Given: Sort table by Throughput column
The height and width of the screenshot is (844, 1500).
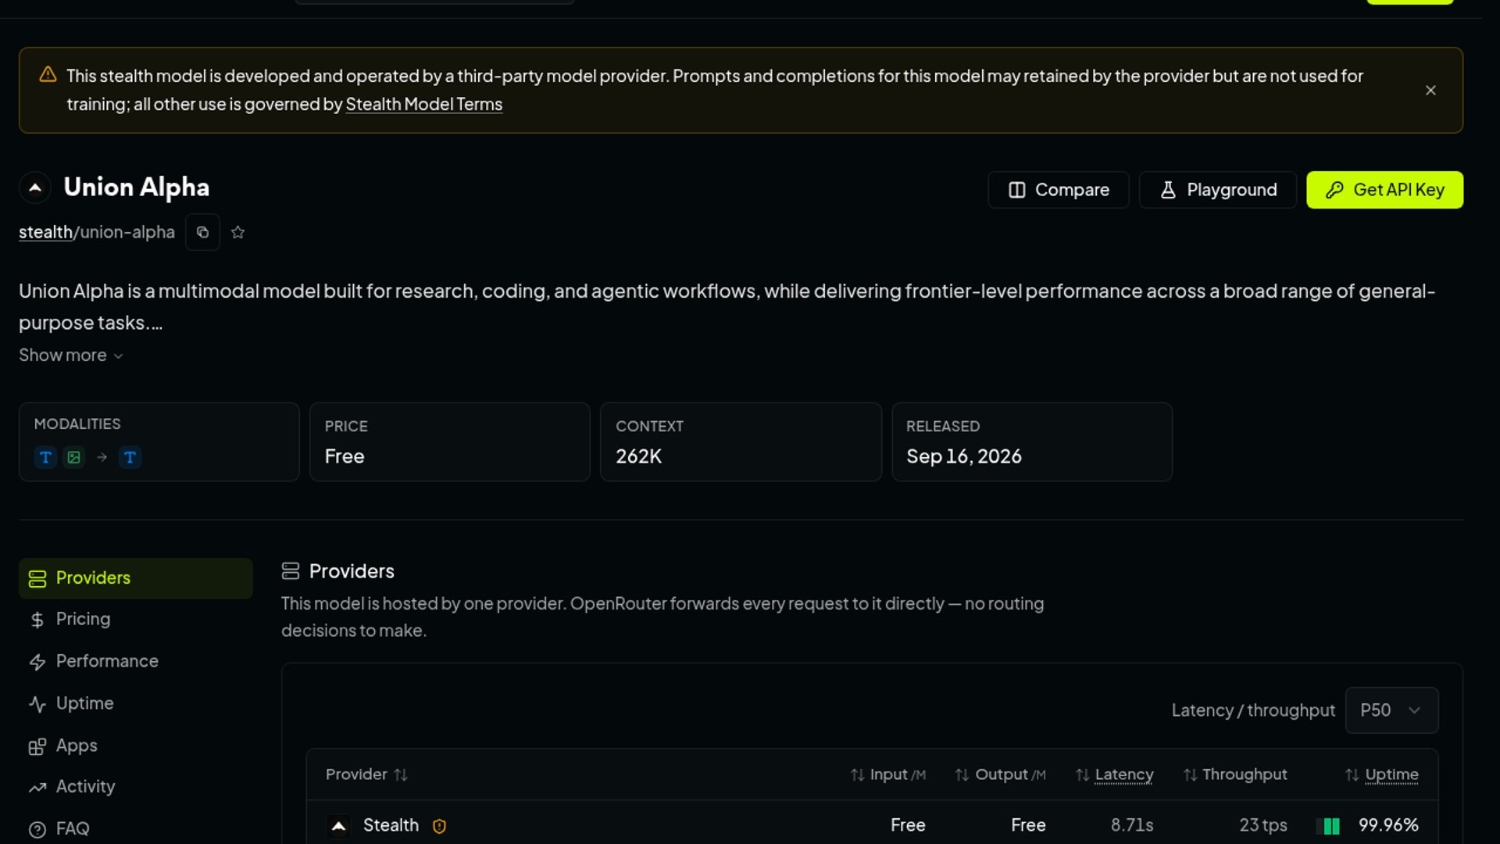Looking at the screenshot, I should coord(1235,774).
